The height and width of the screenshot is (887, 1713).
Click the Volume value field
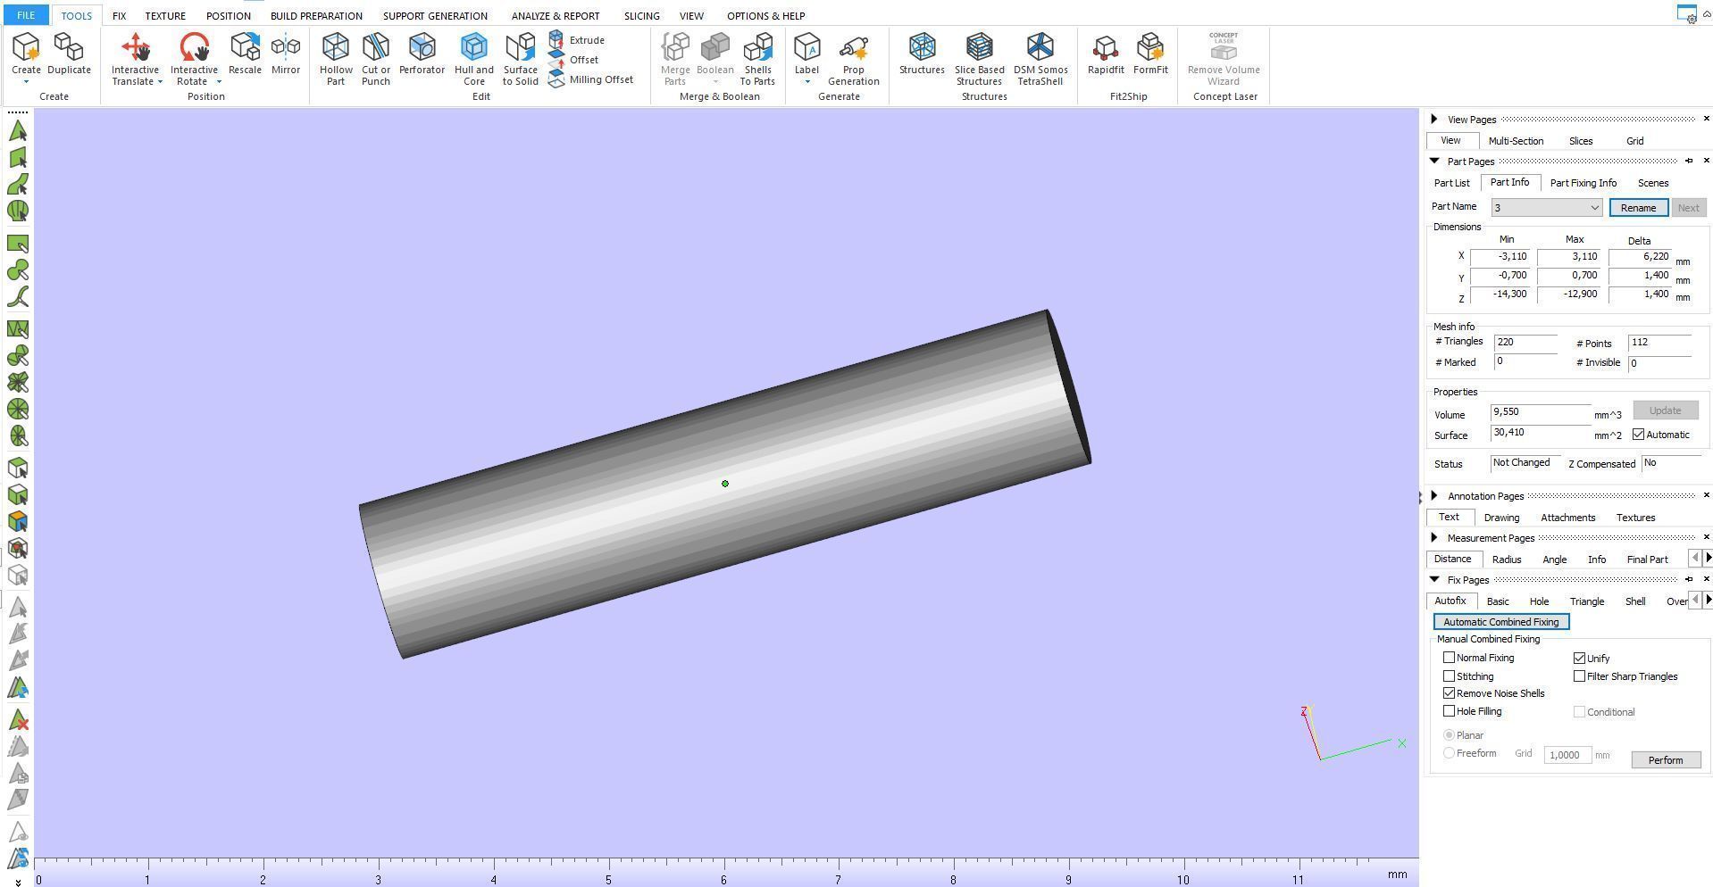coord(1540,412)
